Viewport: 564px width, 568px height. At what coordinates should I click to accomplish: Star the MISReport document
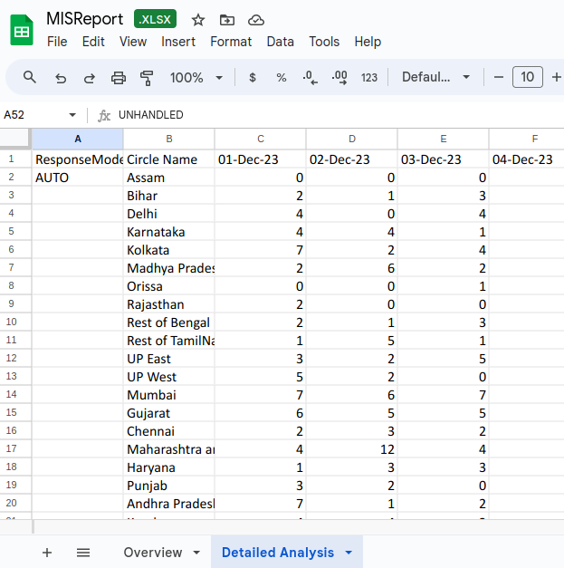198,20
